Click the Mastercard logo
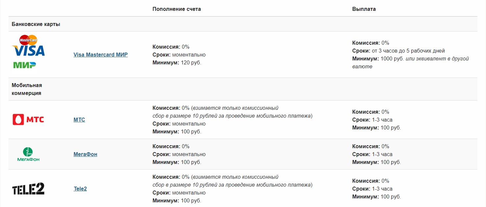The width and height of the screenshot is (486, 207). 28,40
